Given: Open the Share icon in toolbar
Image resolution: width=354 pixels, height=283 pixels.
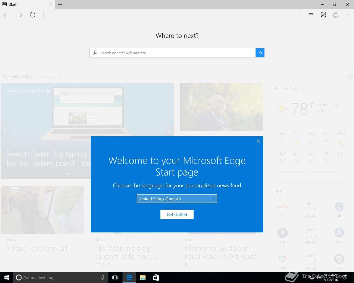Looking at the screenshot, I should [x=336, y=15].
